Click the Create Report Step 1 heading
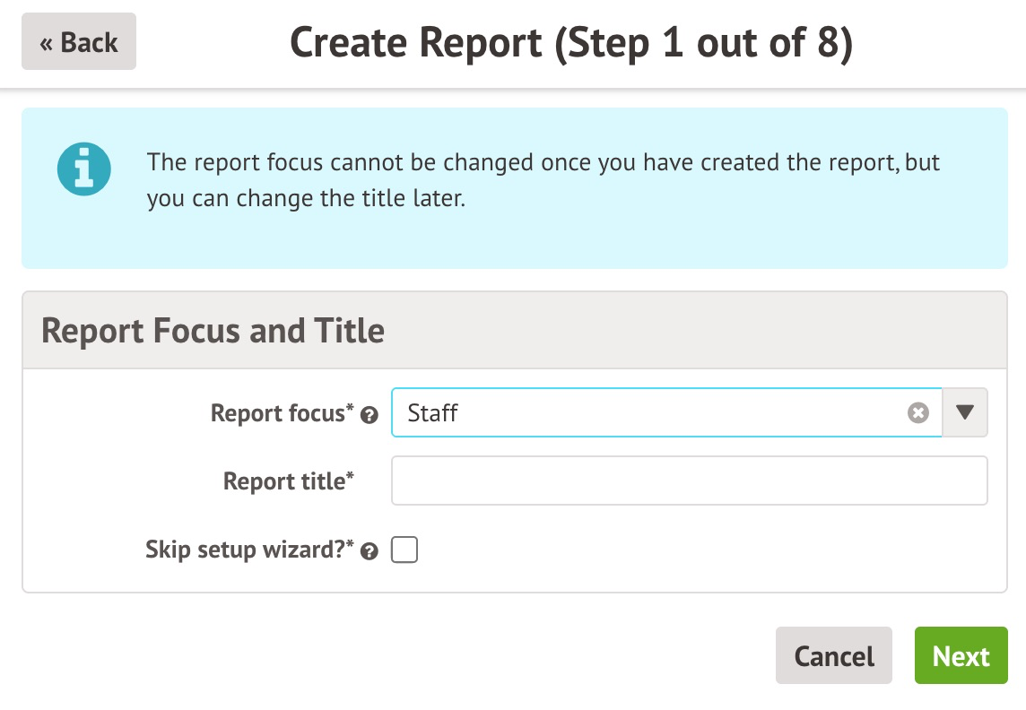1026x710 pixels. point(570,43)
